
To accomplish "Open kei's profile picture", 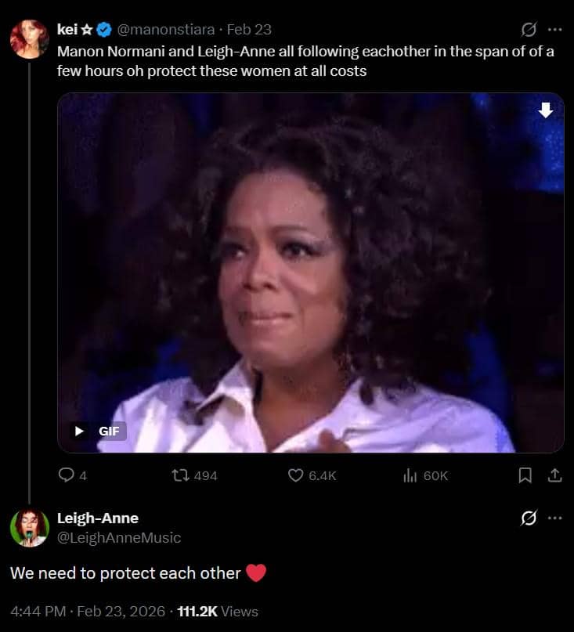I will (x=30, y=39).
